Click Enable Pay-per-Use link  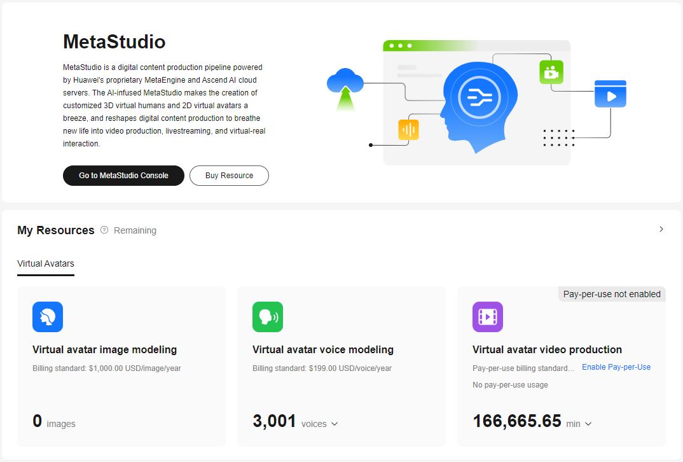pos(616,367)
